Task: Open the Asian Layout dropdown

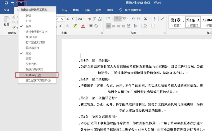Action: coord(147,19)
